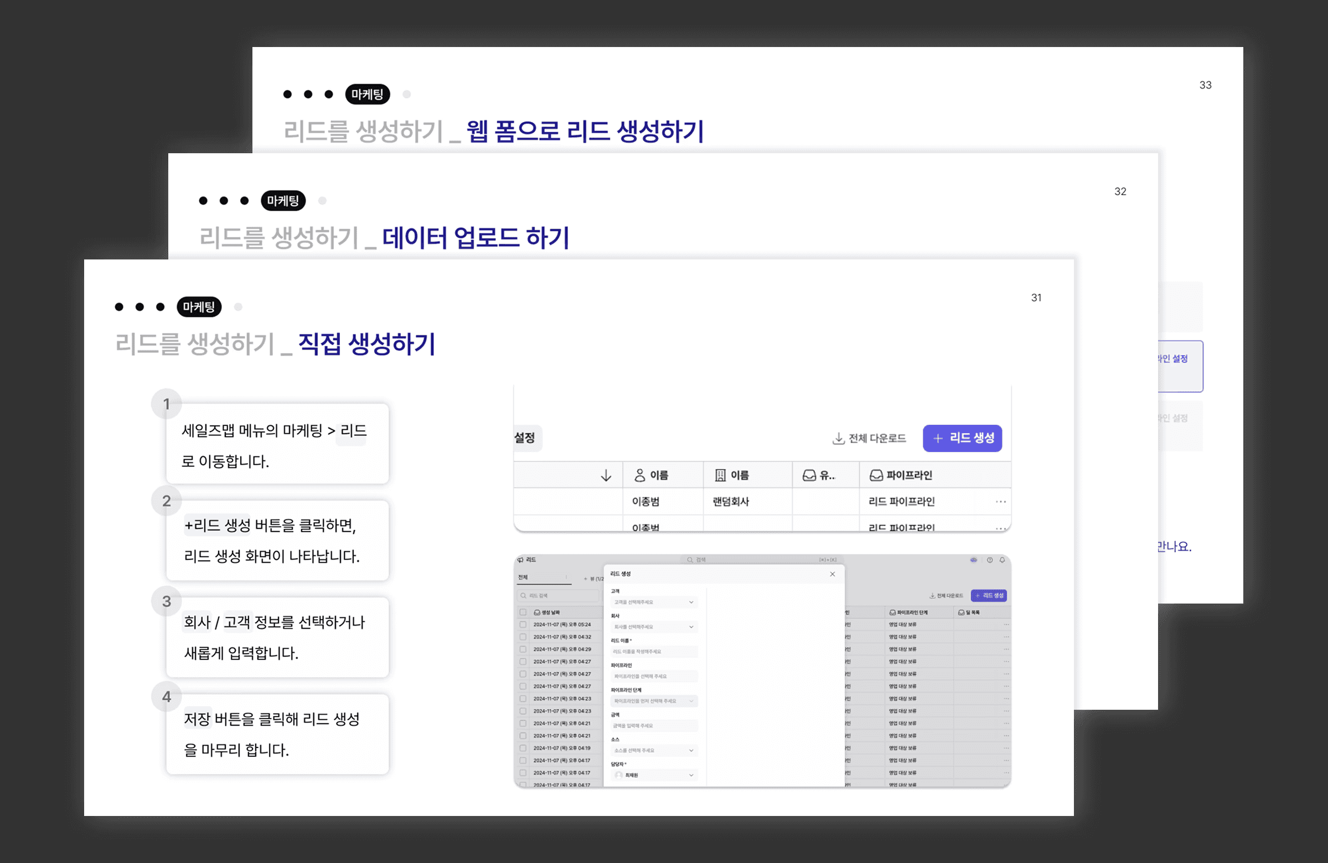1328x863 pixels.
Task: Toggle the select-all checkbox beside 생성 날짜
Action: (x=523, y=612)
